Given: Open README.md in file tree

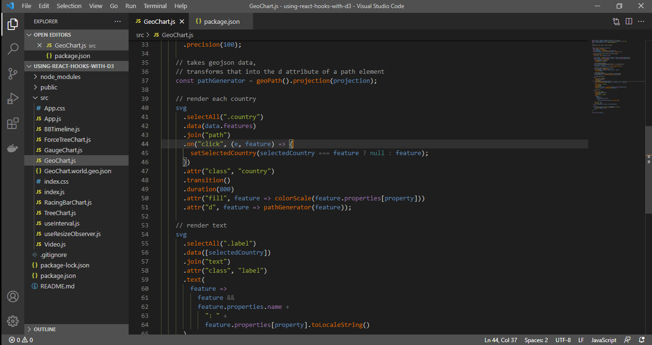Looking at the screenshot, I should (x=76, y=286).
